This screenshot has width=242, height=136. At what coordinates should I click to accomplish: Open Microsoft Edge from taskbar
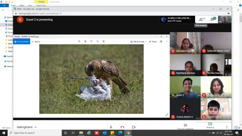[x=120, y=133]
